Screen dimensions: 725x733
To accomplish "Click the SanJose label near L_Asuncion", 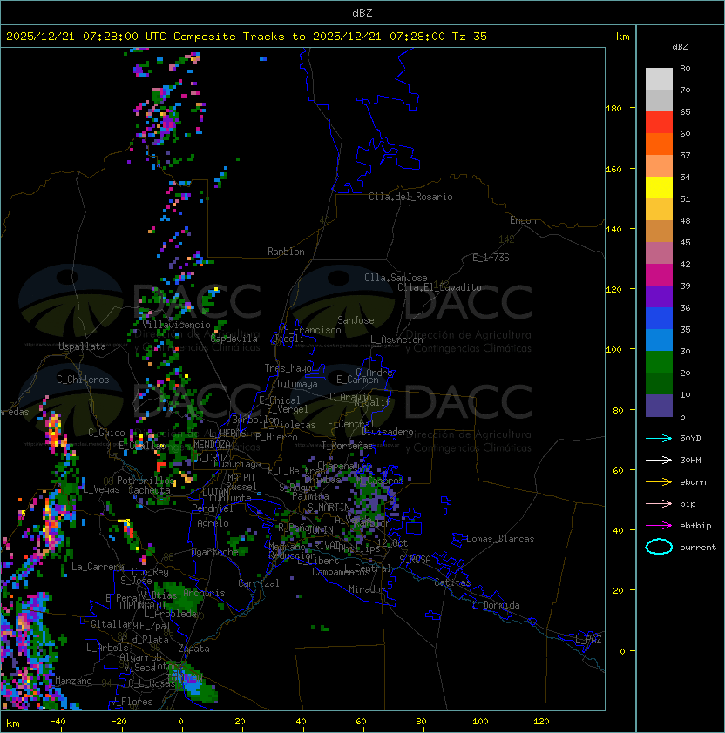I will pyautogui.click(x=356, y=320).
